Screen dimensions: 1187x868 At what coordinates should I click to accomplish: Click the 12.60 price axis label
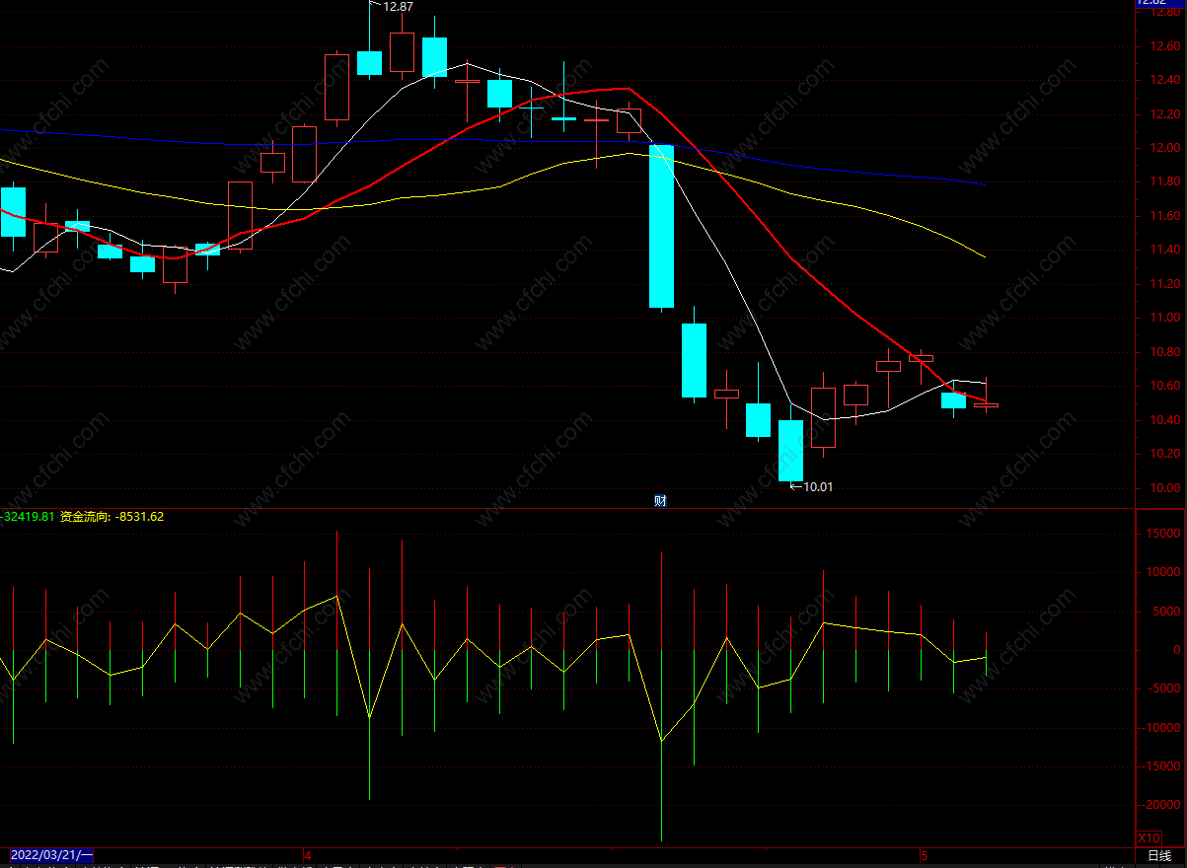click(1164, 46)
